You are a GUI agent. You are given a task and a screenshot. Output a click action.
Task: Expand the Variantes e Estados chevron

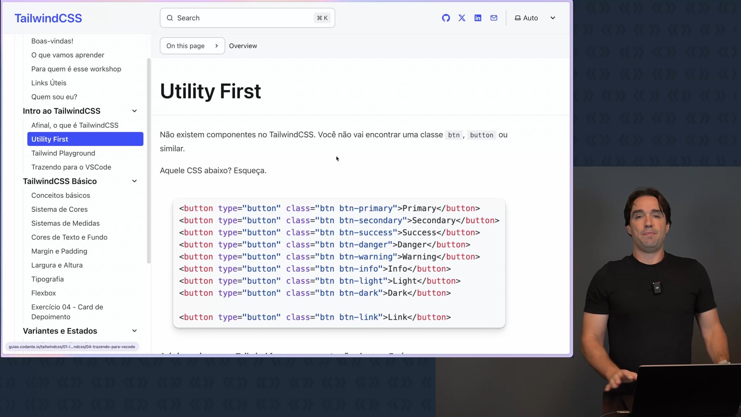[134, 331]
